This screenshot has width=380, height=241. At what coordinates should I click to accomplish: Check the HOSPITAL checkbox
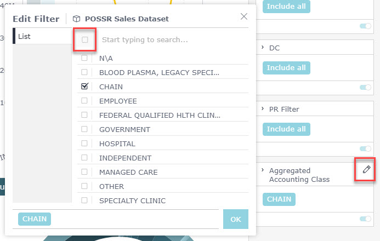[x=84, y=144]
